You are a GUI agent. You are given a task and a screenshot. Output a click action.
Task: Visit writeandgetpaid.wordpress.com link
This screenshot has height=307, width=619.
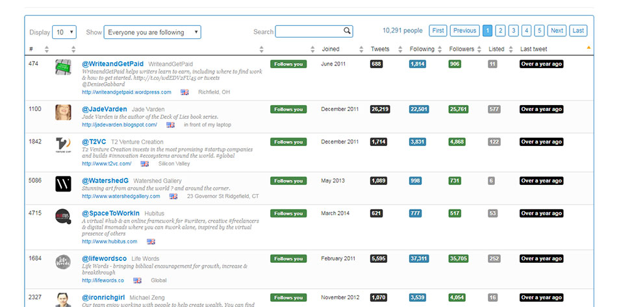click(x=127, y=92)
